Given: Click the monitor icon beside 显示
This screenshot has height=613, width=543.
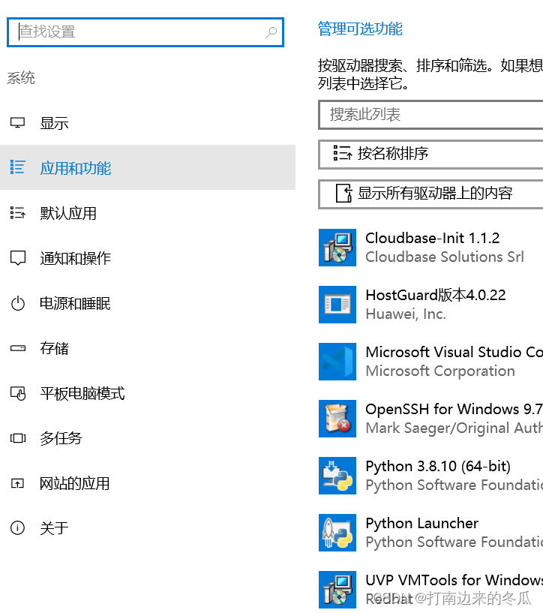Looking at the screenshot, I should (x=17, y=123).
